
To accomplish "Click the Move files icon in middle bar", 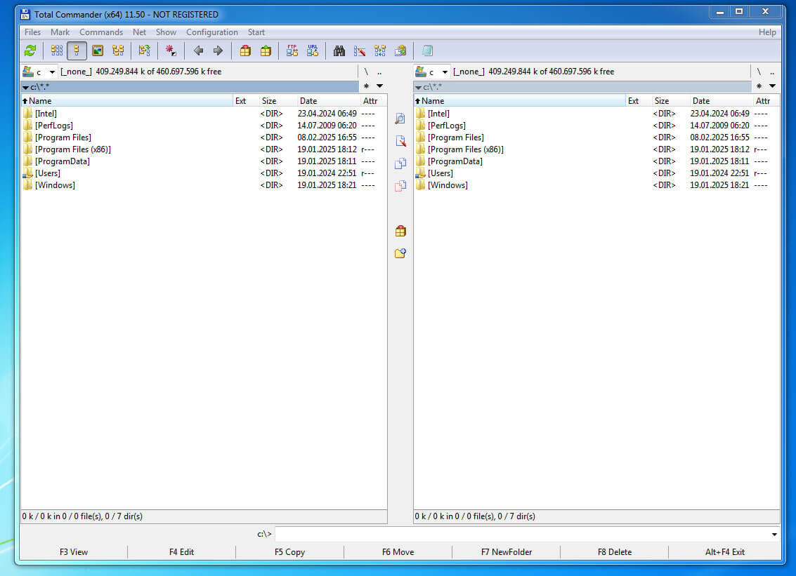I will tap(400, 186).
